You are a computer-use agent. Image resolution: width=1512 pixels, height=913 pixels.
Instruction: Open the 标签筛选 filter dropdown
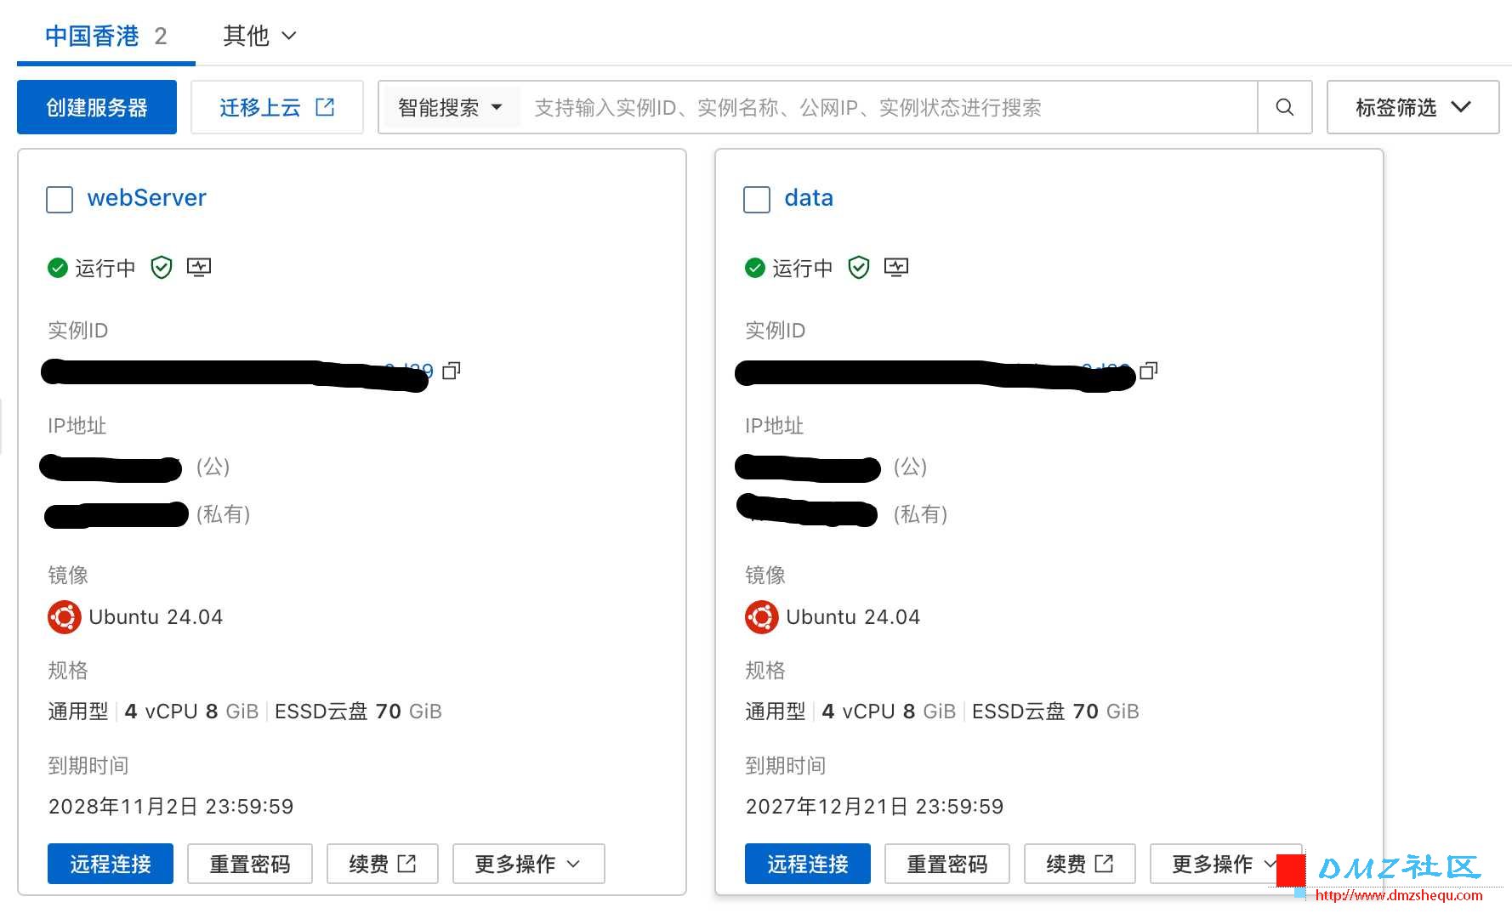click(x=1413, y=107)
